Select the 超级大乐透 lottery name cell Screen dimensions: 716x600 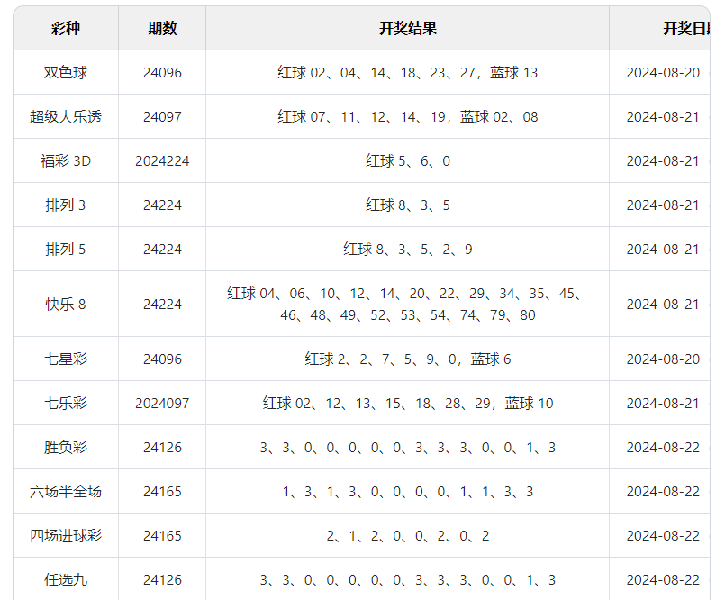(x=66, y=117)
